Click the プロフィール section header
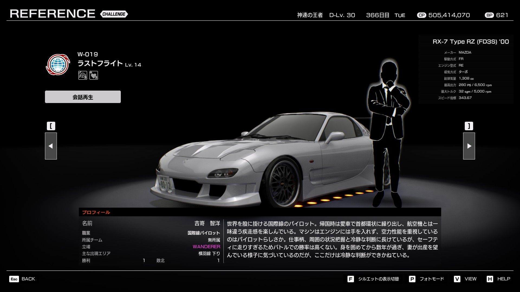 [x=96, y=213]
